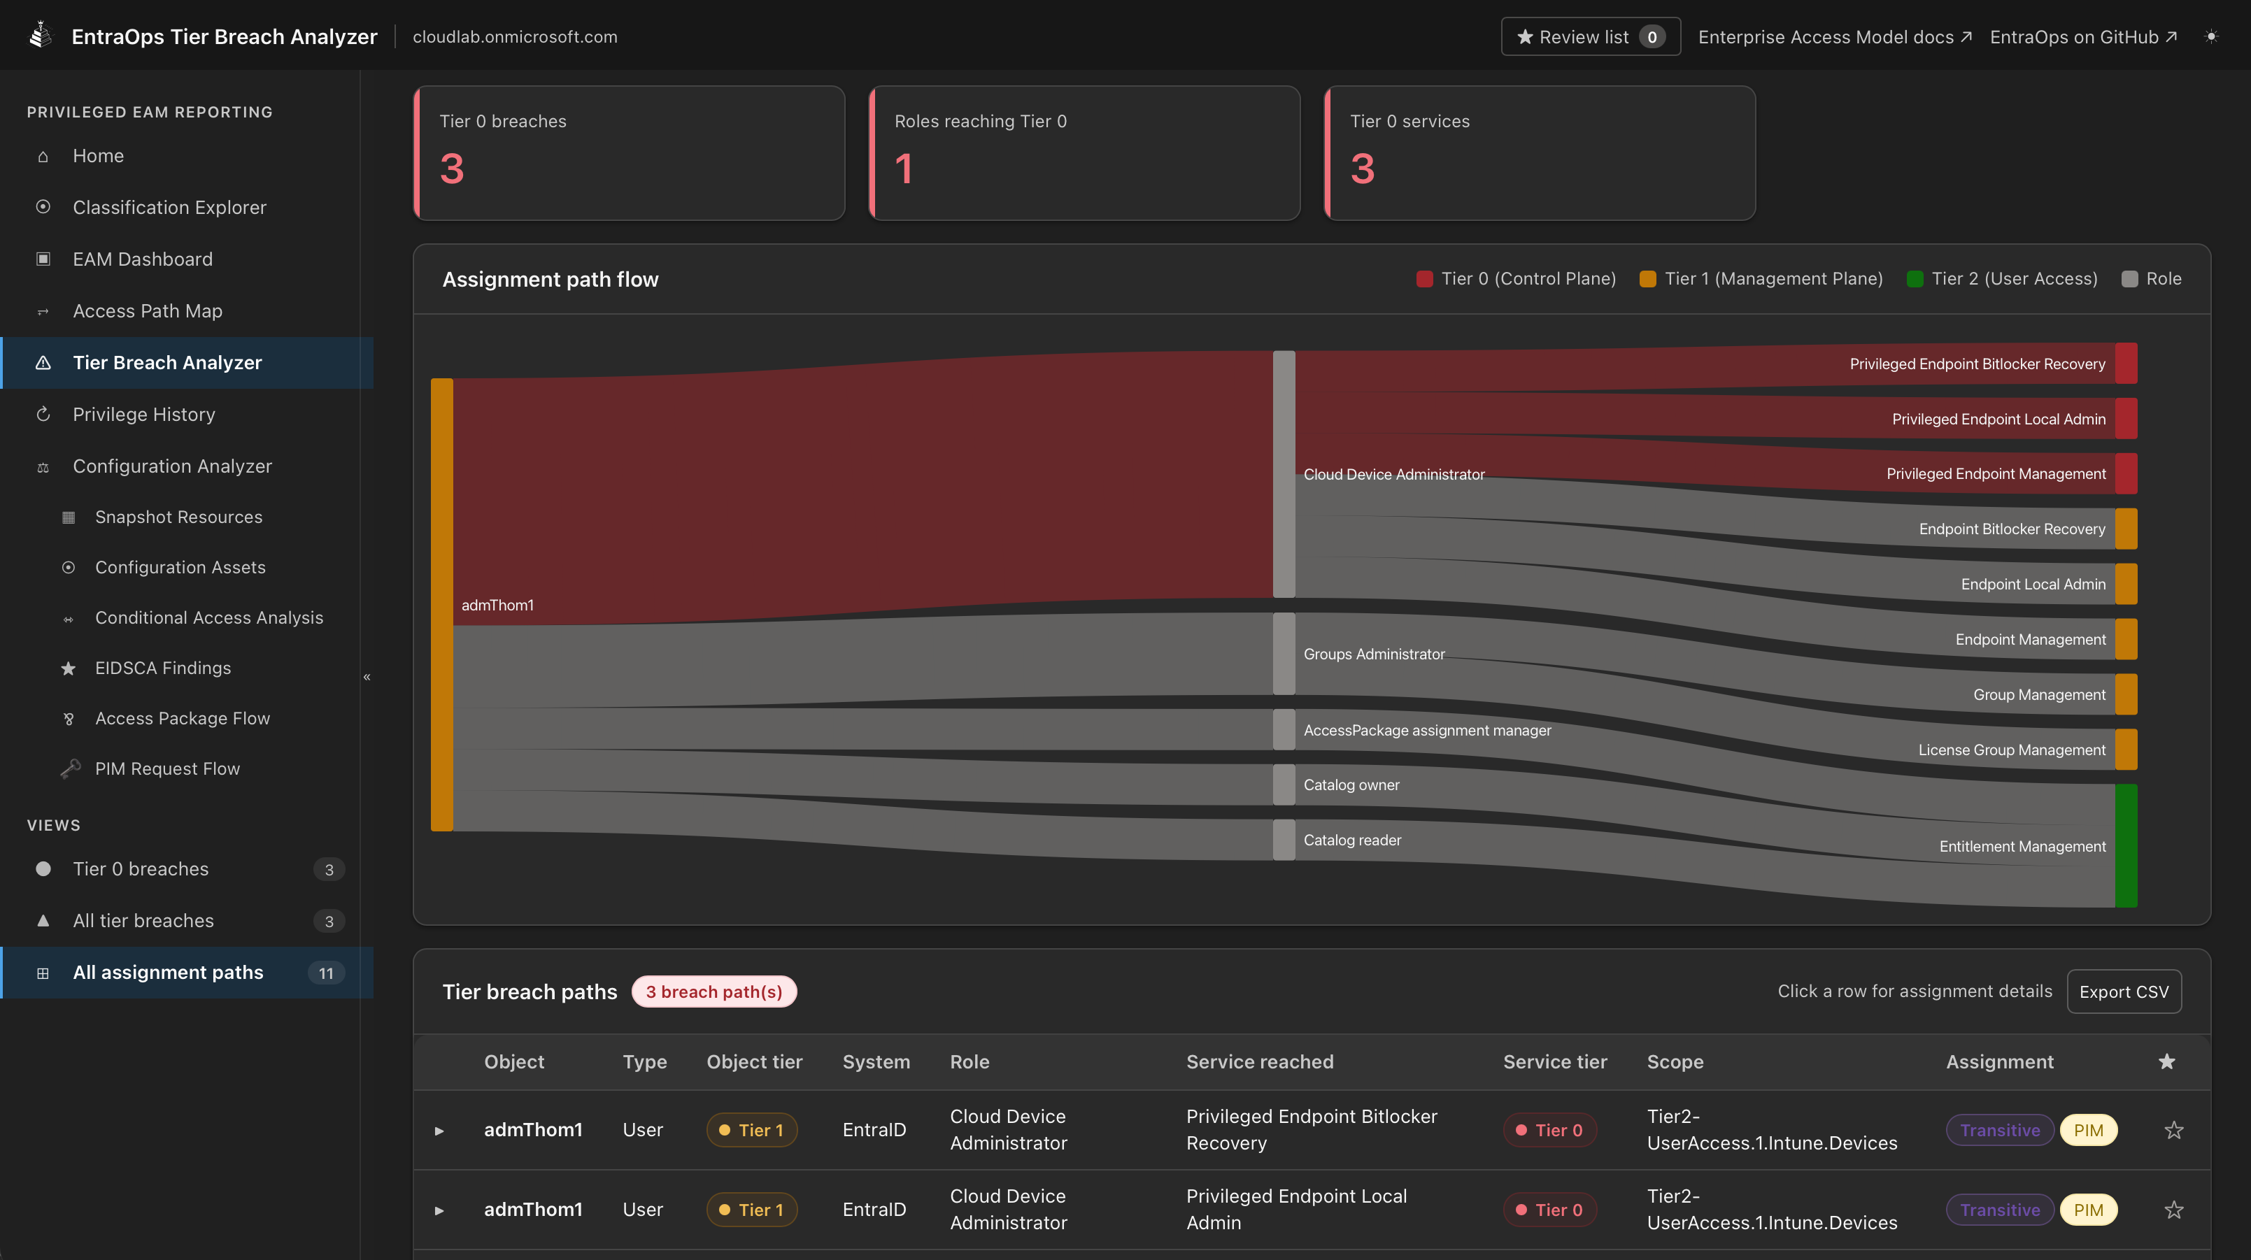Click the EAM Dashboard icon
The image size is (2251, 1260).
click(43, 259)
